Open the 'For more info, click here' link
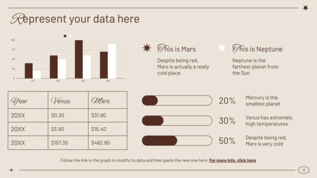Screen dimensions: 317x178 click(x=233, y=161)
